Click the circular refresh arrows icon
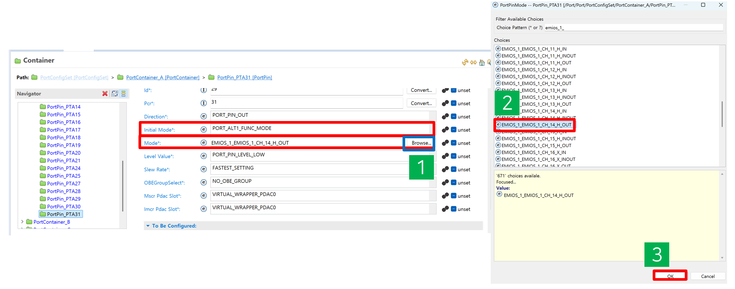 click(465, 62)
